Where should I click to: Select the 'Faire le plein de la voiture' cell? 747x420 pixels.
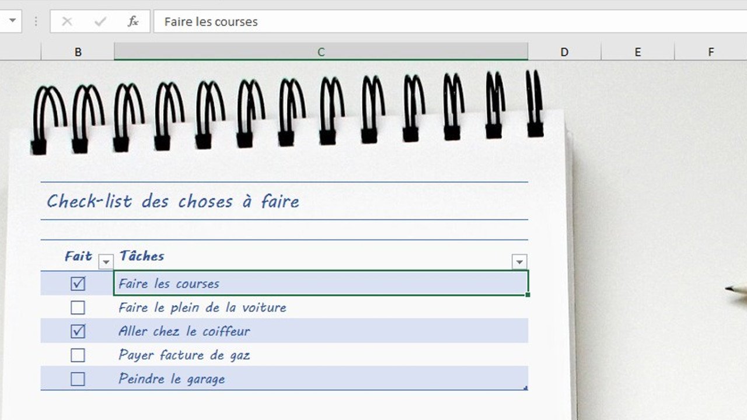[321, 307]
